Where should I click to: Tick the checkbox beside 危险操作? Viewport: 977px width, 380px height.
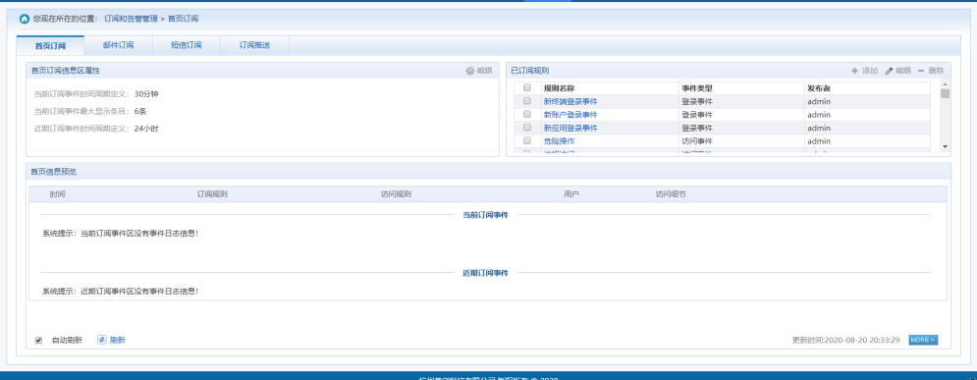tap(527, 140)
